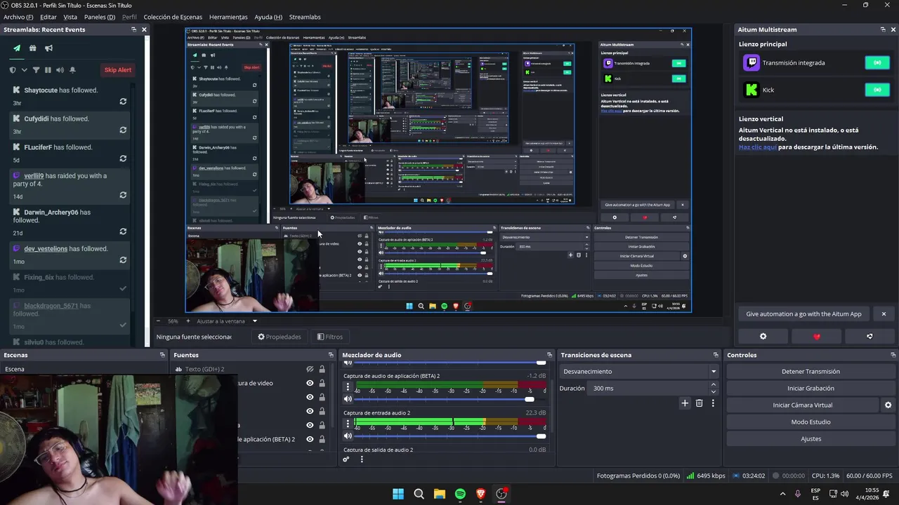Click the shield moderation icon
The image size is (899, 505).
coord(13,70)
